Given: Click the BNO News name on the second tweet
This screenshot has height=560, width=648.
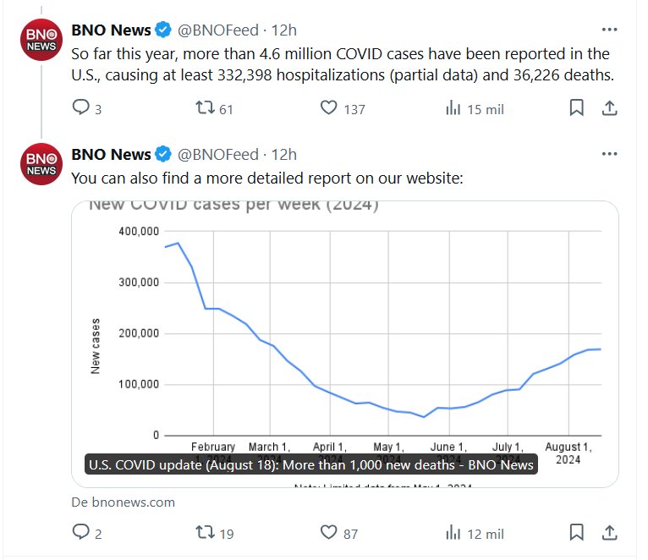Looking at the screenshot, I should click(111, 154).
